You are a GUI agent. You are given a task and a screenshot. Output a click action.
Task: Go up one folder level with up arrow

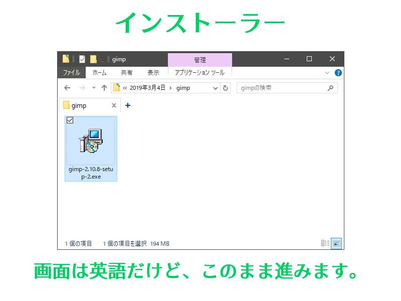pyautogui.click(x=104, y=88)
